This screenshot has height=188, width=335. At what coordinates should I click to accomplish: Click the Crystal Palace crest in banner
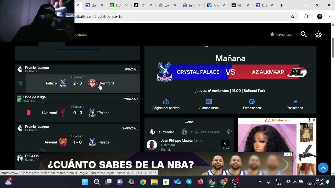[x=164, y=72]
